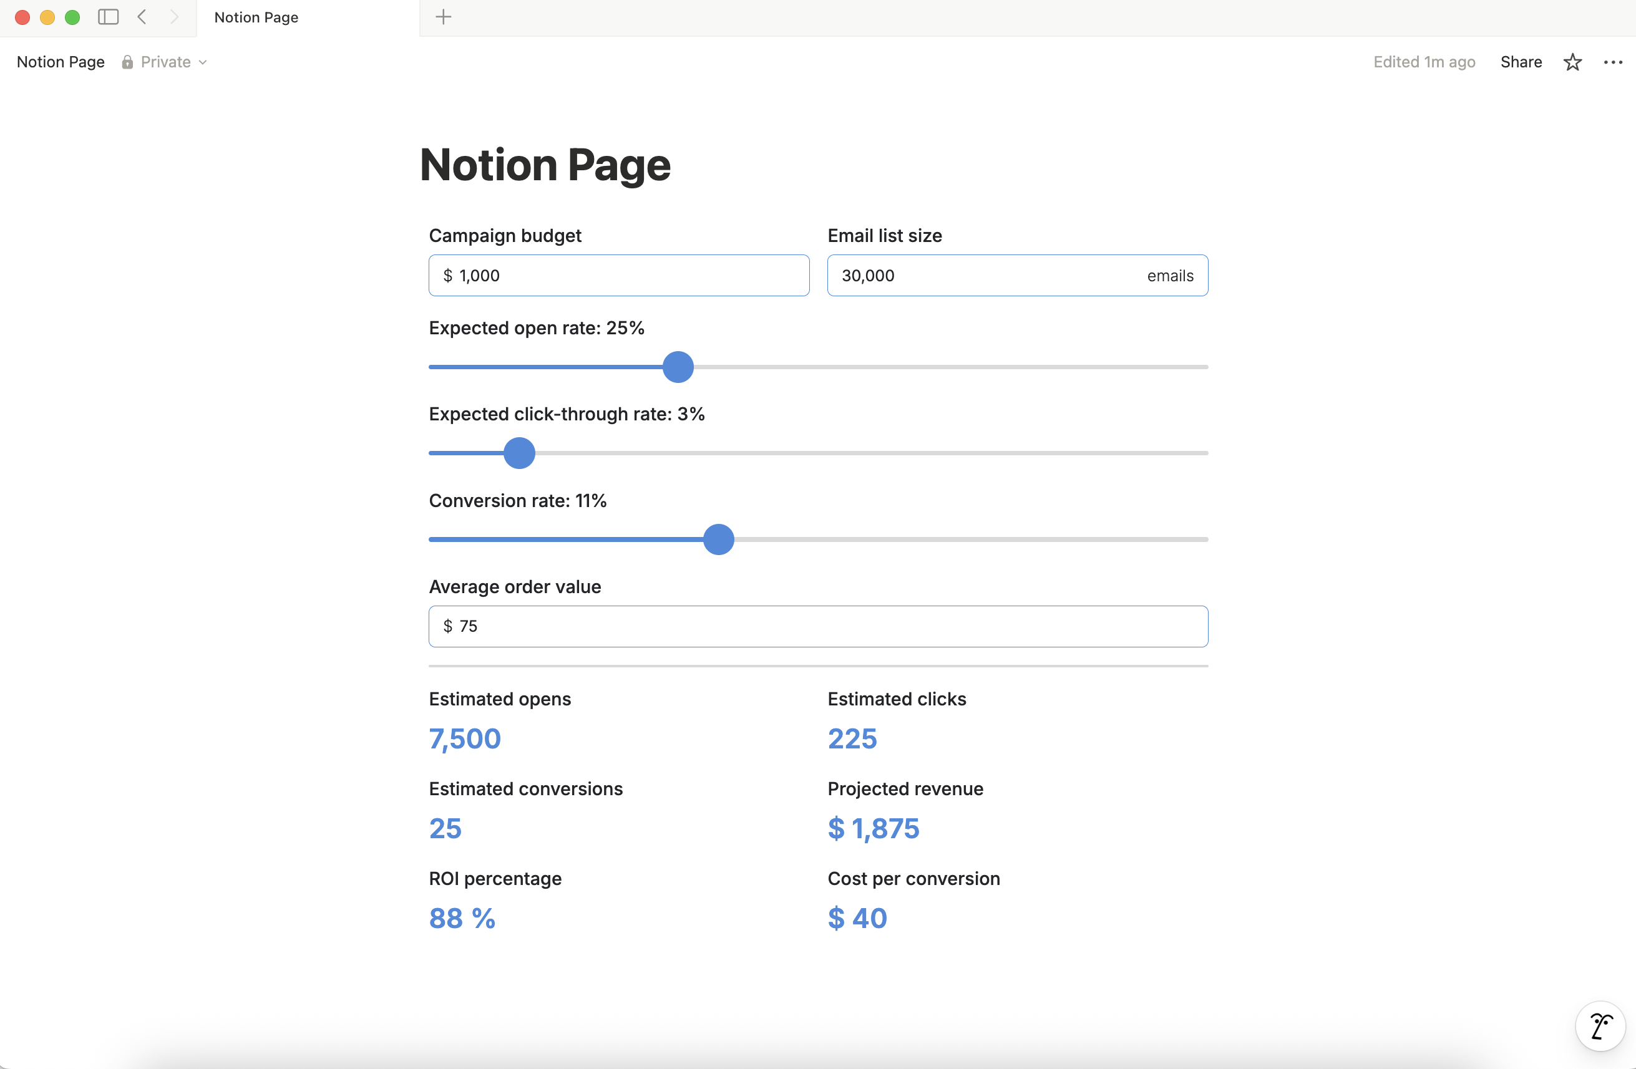Click the click-through rate slider handle
Image resolution: width=1636 pixels, height=1069 pixels.
tap(519, 453)
